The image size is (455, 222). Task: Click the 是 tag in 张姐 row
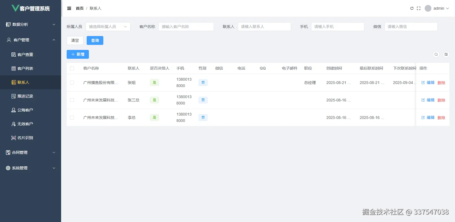pyautogui.click(x=154, y=83)
